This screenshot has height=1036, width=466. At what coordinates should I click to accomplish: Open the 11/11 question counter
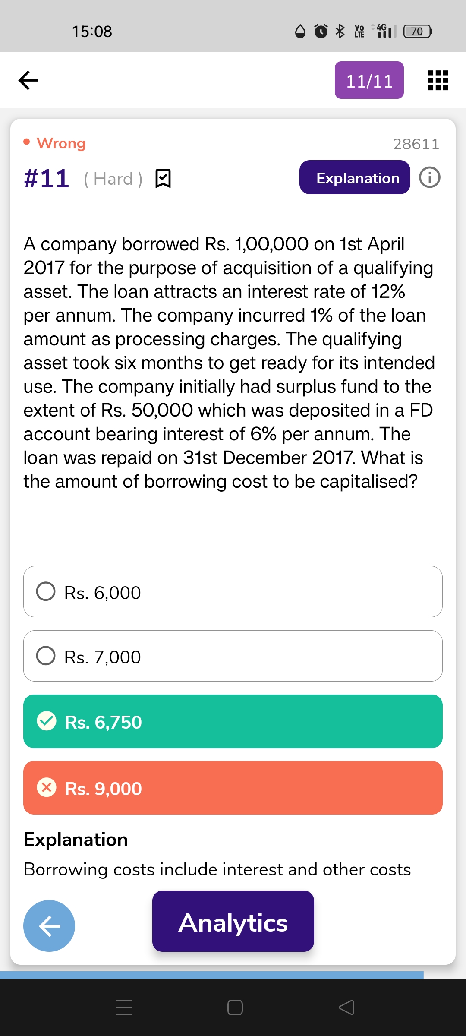click(x=369, y=80)
